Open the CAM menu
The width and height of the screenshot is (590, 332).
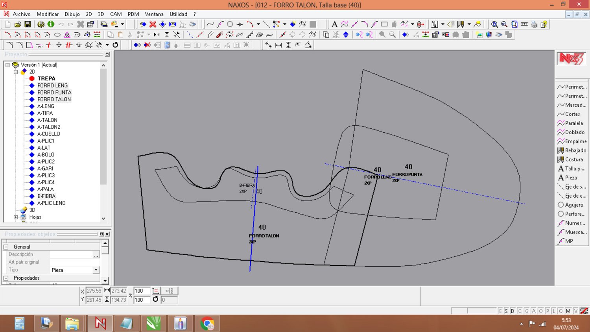click(116, 14)
